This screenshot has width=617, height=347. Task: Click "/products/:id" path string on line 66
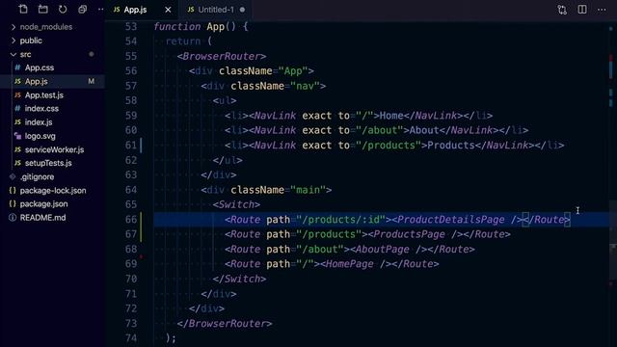[x=341, y=220]
